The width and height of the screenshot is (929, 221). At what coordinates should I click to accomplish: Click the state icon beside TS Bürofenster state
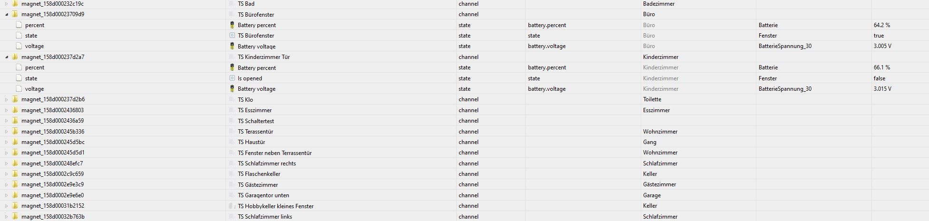coord(232,36)
